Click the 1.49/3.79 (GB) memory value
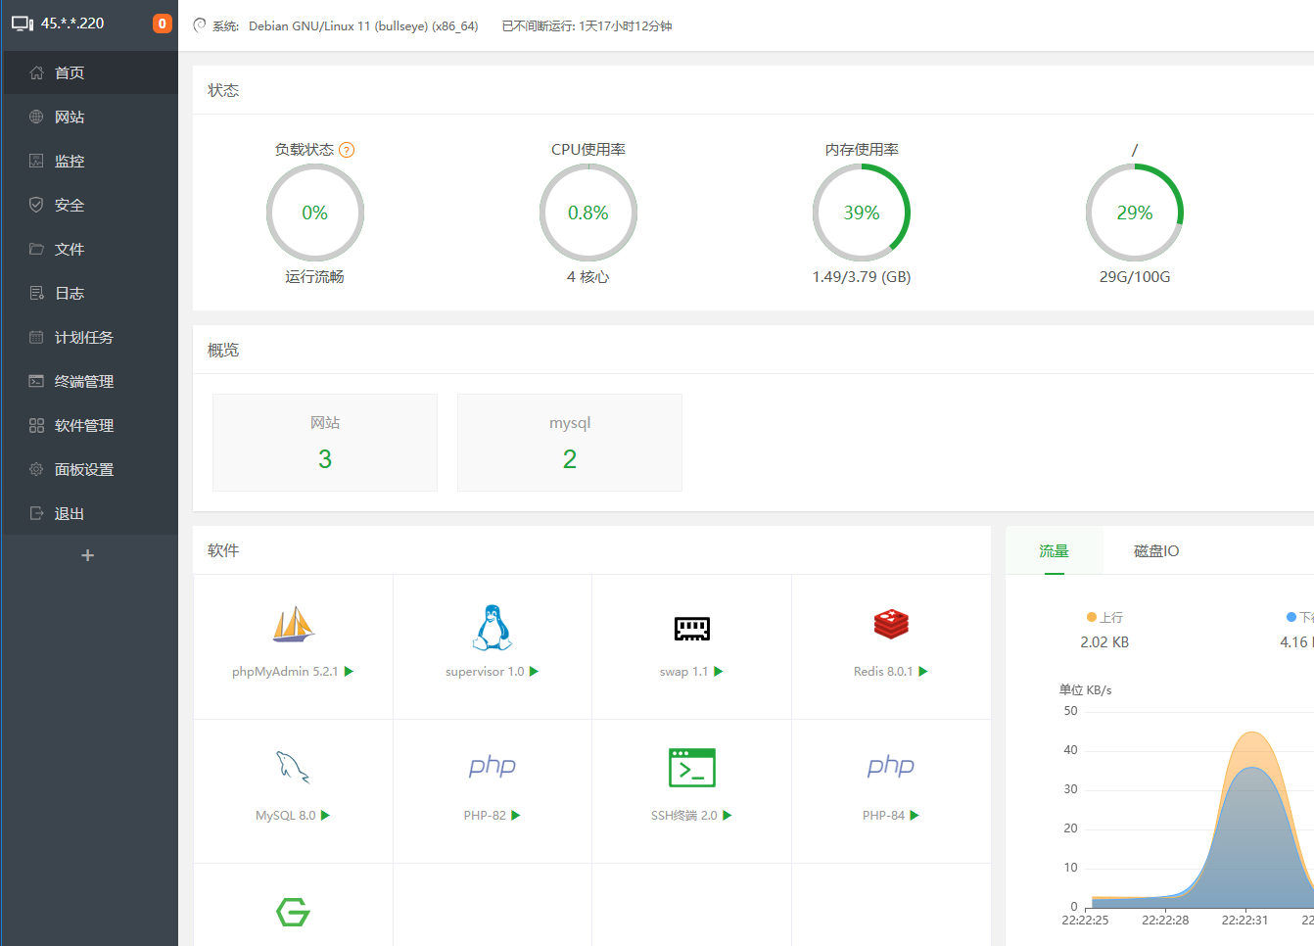1314x946 pixels. point(862,277)
